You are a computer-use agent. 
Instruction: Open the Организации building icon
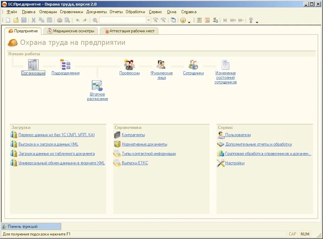pos(33,65)
